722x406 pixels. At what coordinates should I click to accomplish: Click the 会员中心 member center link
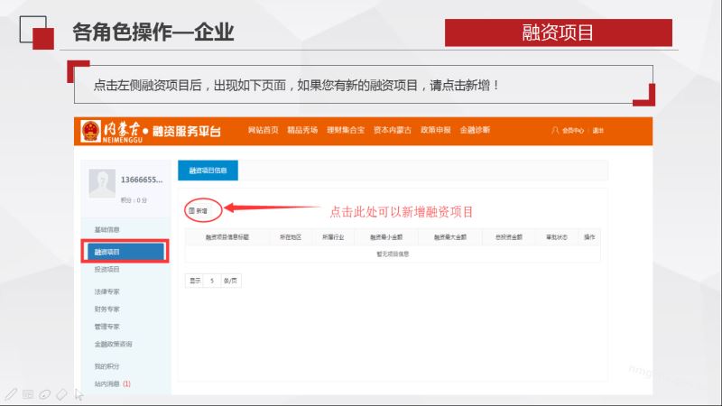point(572,131)
